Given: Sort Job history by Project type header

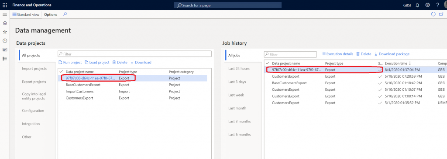Looking at the screenshot, I should 334,63.
